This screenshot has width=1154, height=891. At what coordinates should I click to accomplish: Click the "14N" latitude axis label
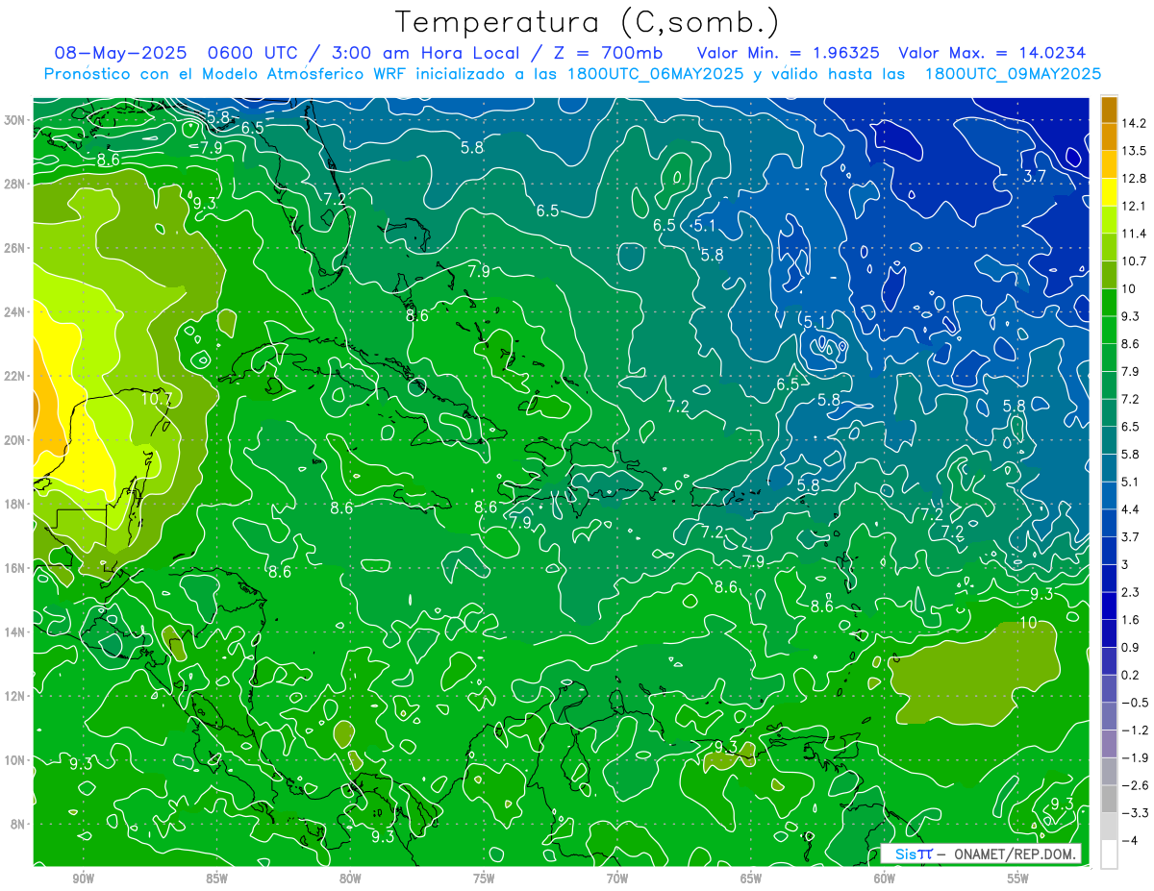pyautogui.click(x=15, y=631)
